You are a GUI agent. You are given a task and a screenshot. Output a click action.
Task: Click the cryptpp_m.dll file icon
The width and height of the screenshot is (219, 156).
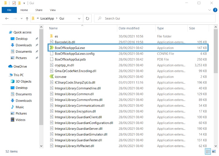coord(52,65)
